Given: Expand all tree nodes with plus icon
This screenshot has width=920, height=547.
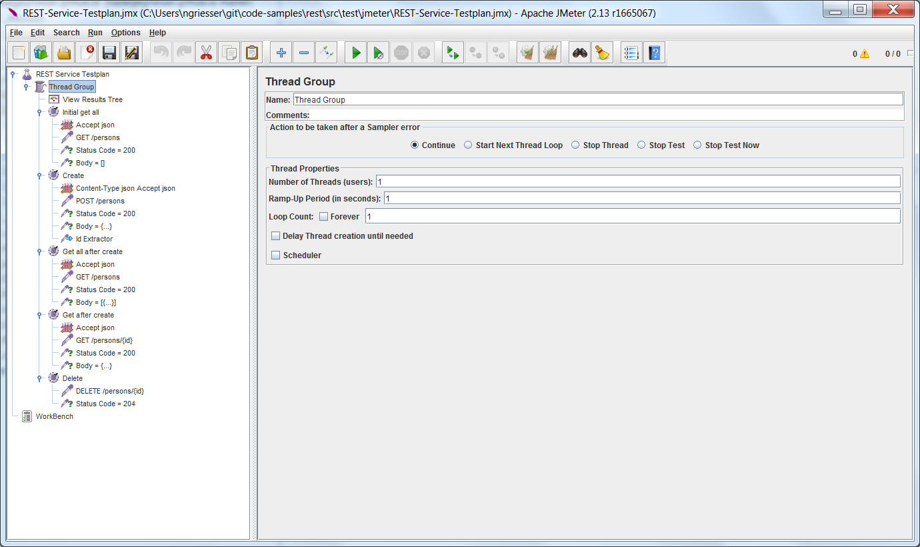Looking at the screenshot, I should click(x=281, y=53).
